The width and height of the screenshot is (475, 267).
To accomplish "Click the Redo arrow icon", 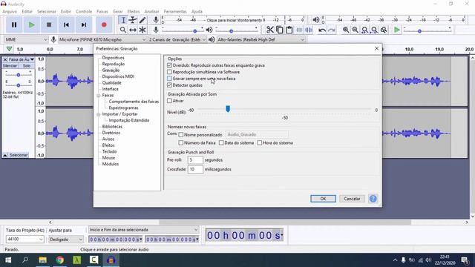I will click(x=332, y=30).
